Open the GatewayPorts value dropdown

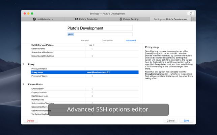tap(92, 49)
